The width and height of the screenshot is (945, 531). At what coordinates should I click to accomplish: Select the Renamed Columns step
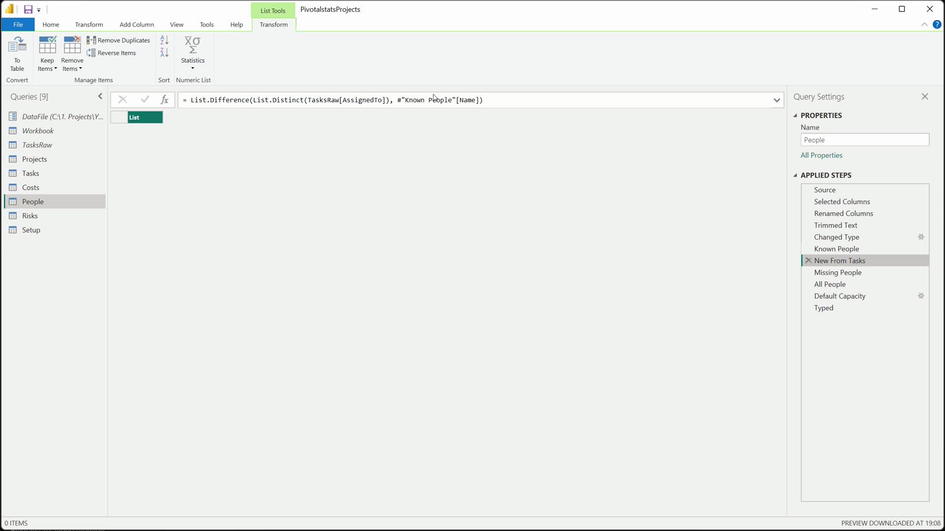[865, 213]
